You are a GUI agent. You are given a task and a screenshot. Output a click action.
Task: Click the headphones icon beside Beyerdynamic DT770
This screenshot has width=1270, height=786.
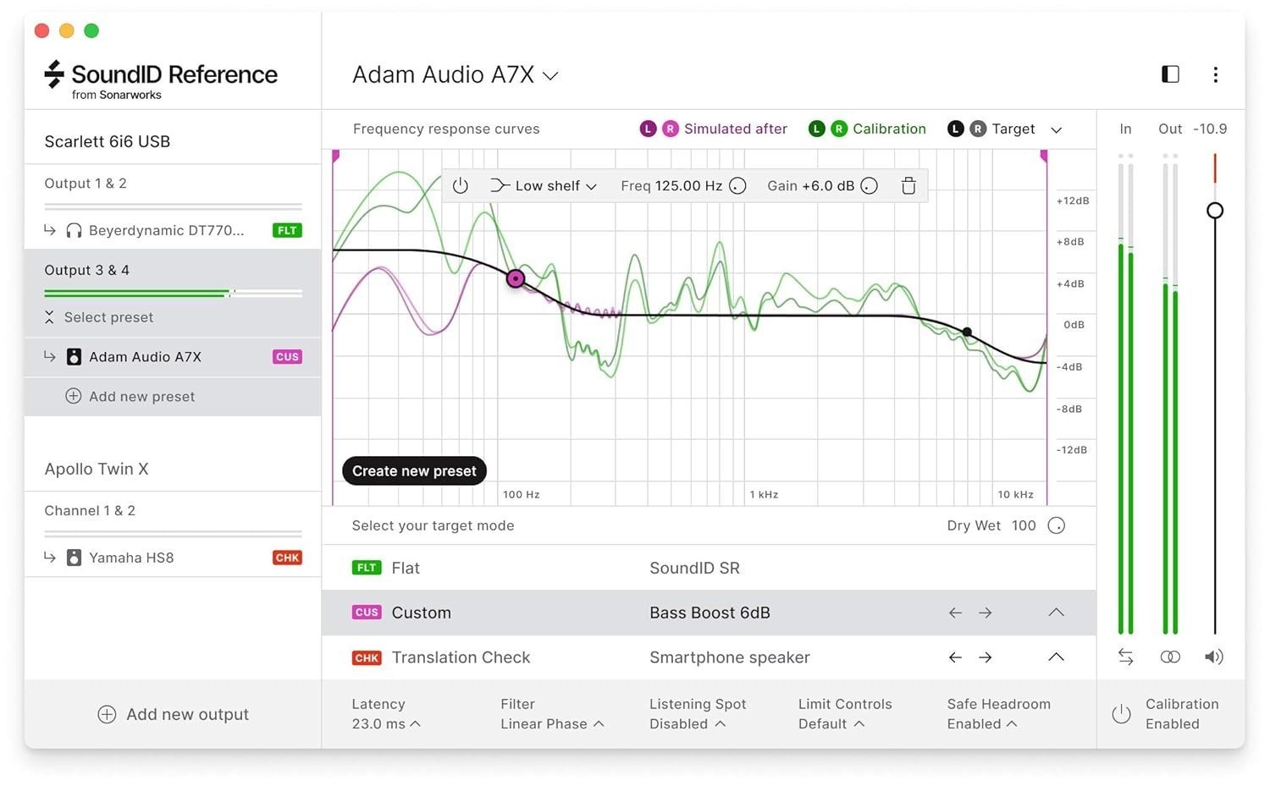tap(74, 230)
